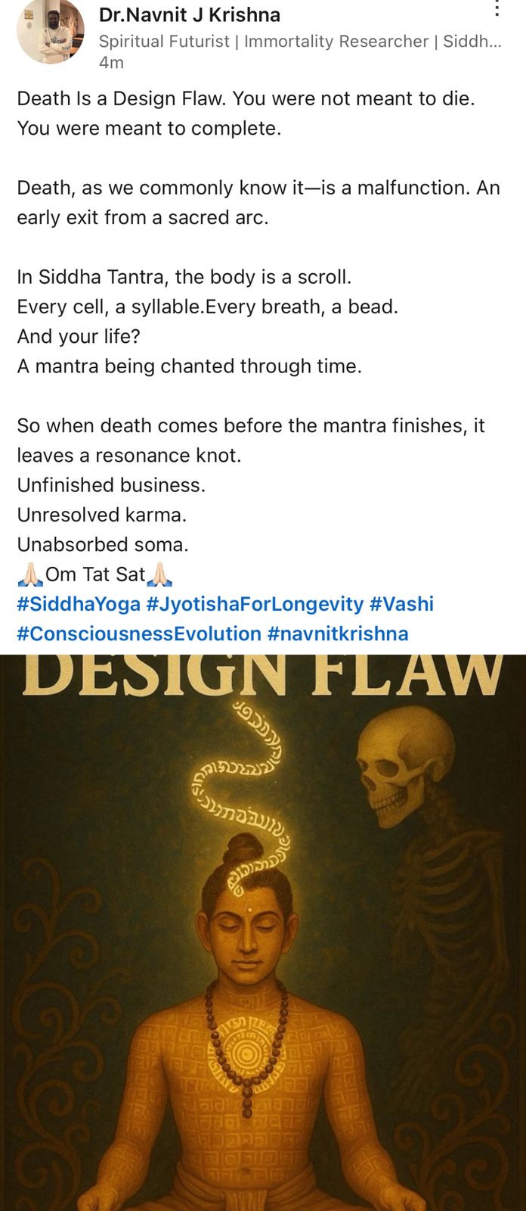Open Dr.Navnit J Krishna's profile photo
The height and width of the screenshot is (1211, 526).
tap(51, 30)
